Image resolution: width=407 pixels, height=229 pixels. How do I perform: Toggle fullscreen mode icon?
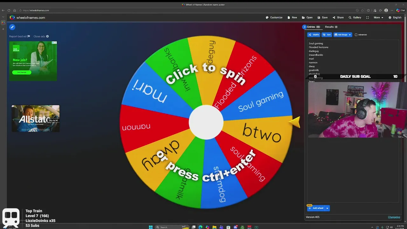point(368,17)
